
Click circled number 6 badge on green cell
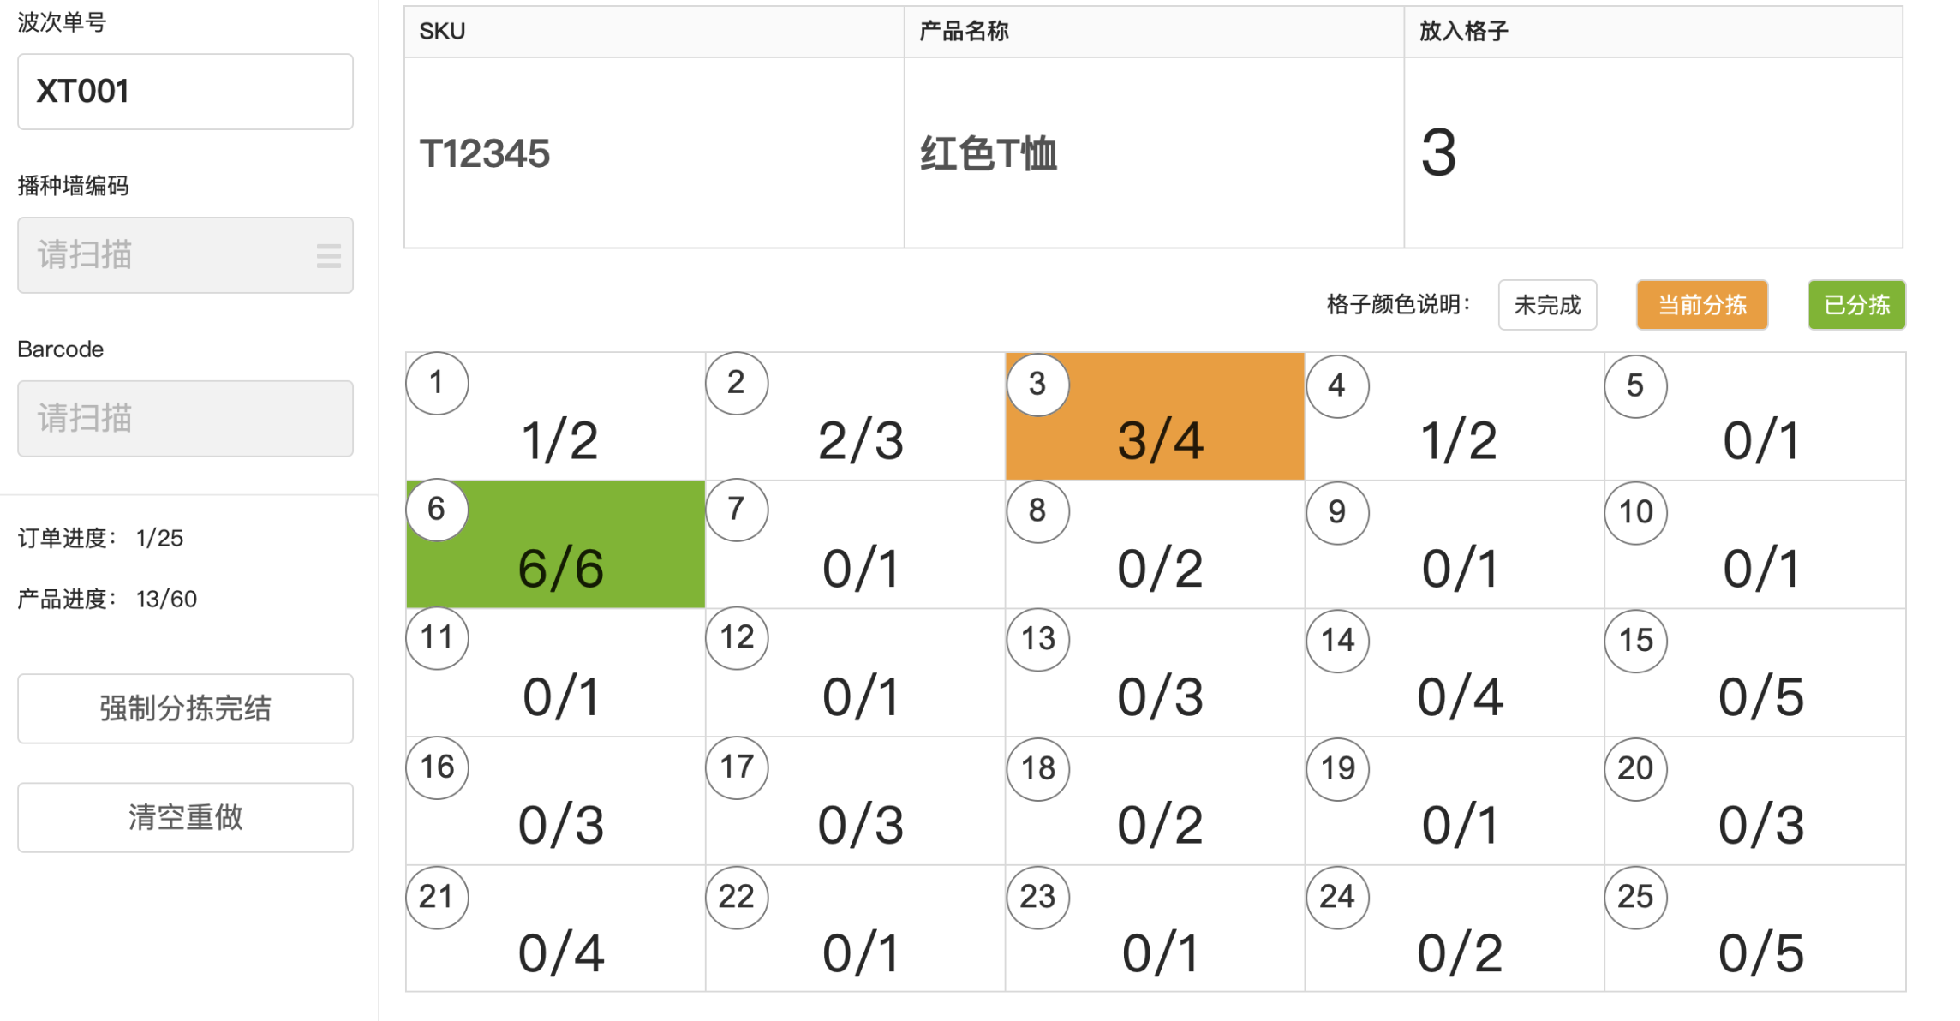[437, 509]
